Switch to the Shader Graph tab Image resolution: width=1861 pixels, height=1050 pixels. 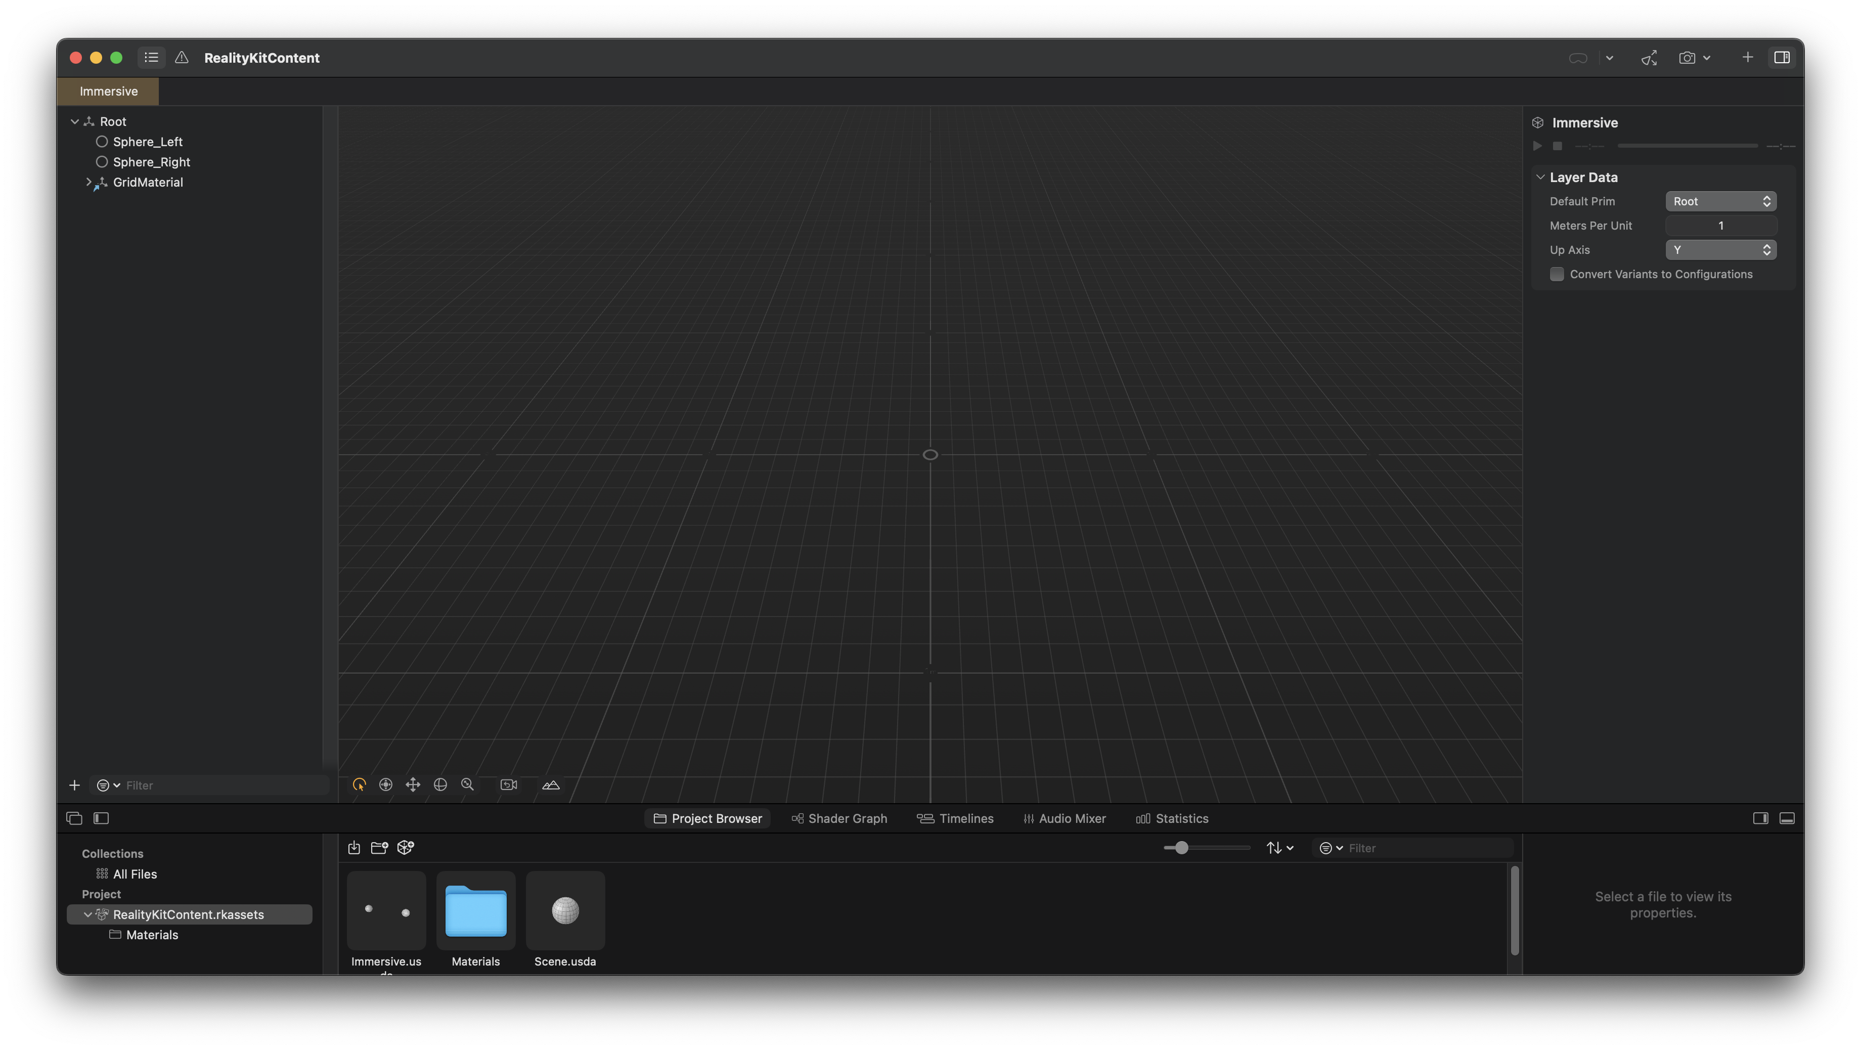tap(839, 818)
